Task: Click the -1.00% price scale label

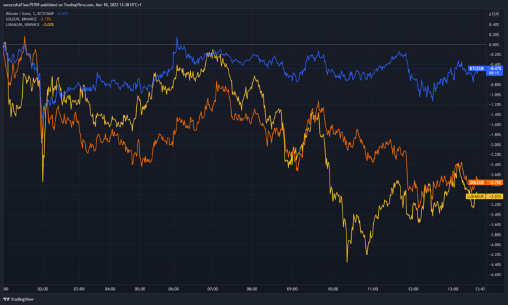Action: 495,94
